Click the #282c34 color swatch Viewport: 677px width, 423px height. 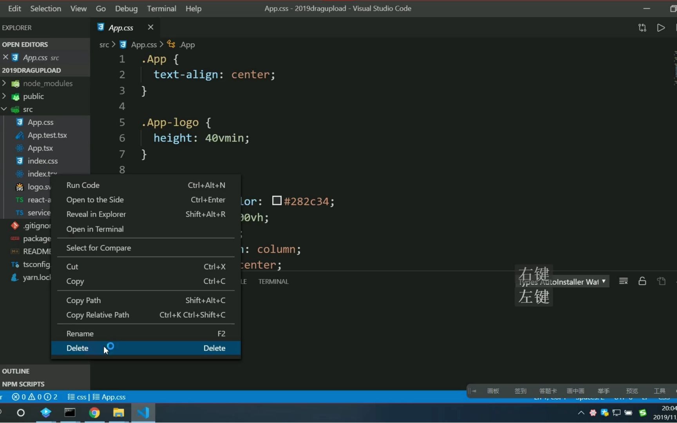pos(277,201)
